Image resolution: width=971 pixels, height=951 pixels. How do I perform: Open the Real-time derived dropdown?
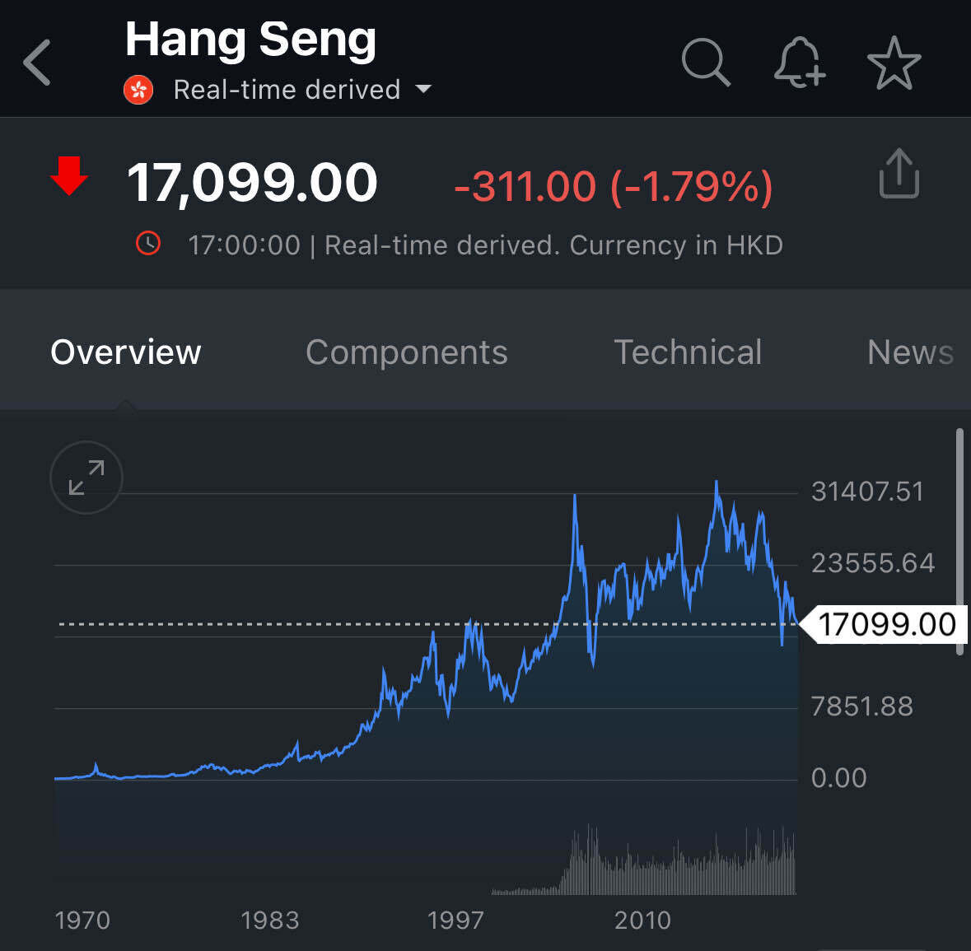point(287,89)
